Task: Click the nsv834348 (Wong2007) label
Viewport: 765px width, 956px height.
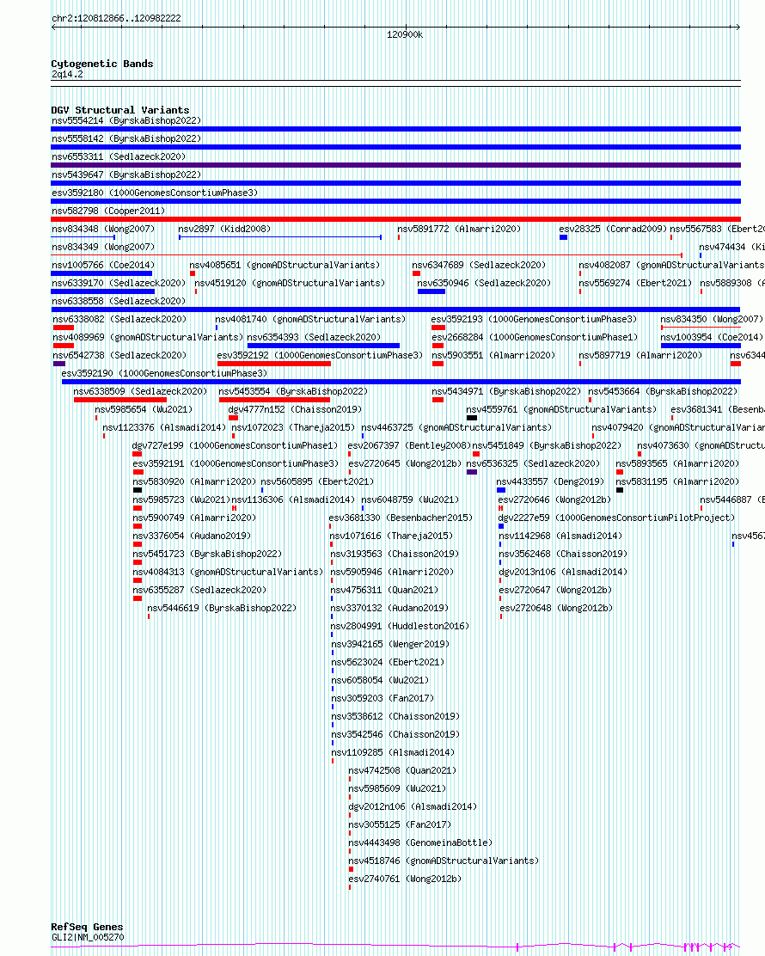Action: 103,229
